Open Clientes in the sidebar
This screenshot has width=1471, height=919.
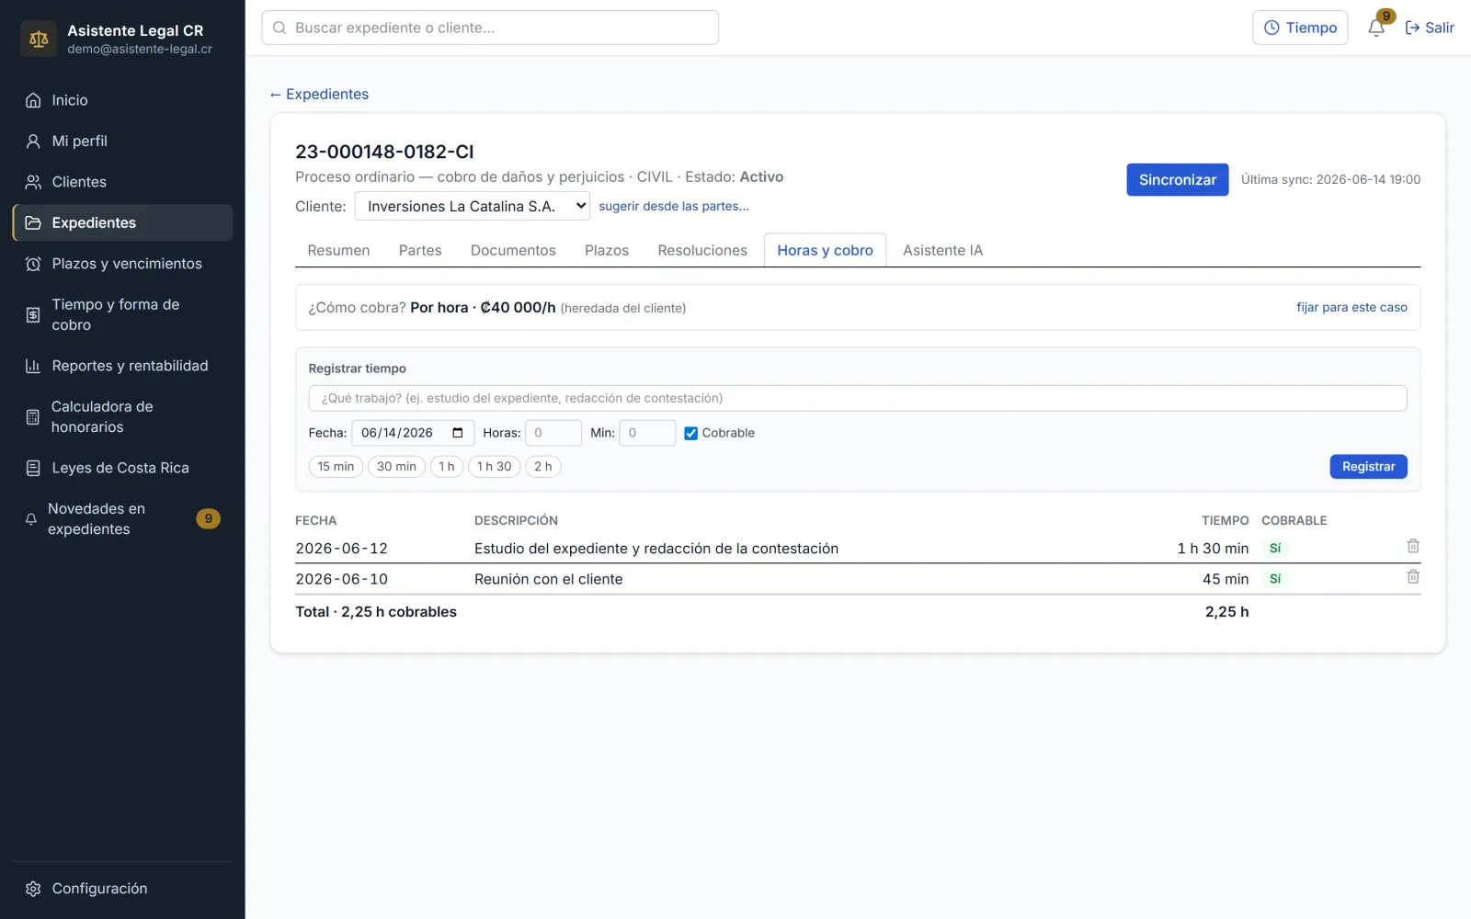pyautogui.click(x=122, y=182)
